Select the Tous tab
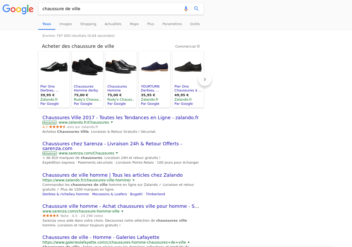The width and height of the screenshot is (352, 247). coord(47,24)
